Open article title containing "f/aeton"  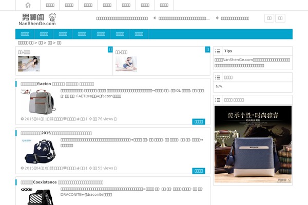pyautogui.click(x=57, y=84)
